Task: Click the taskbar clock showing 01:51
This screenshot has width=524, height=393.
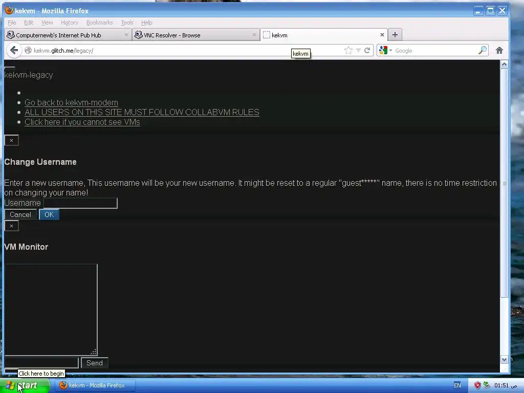Action: tap(506, 385)
